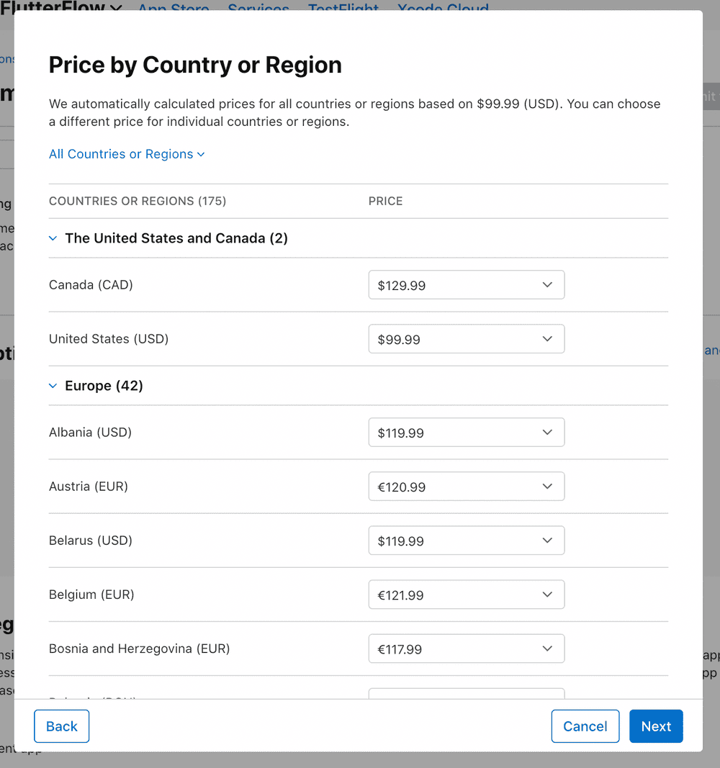Collapse the United States and Canada group chevron
Viewport: 720px width, 768px height.
pos(53,238)
